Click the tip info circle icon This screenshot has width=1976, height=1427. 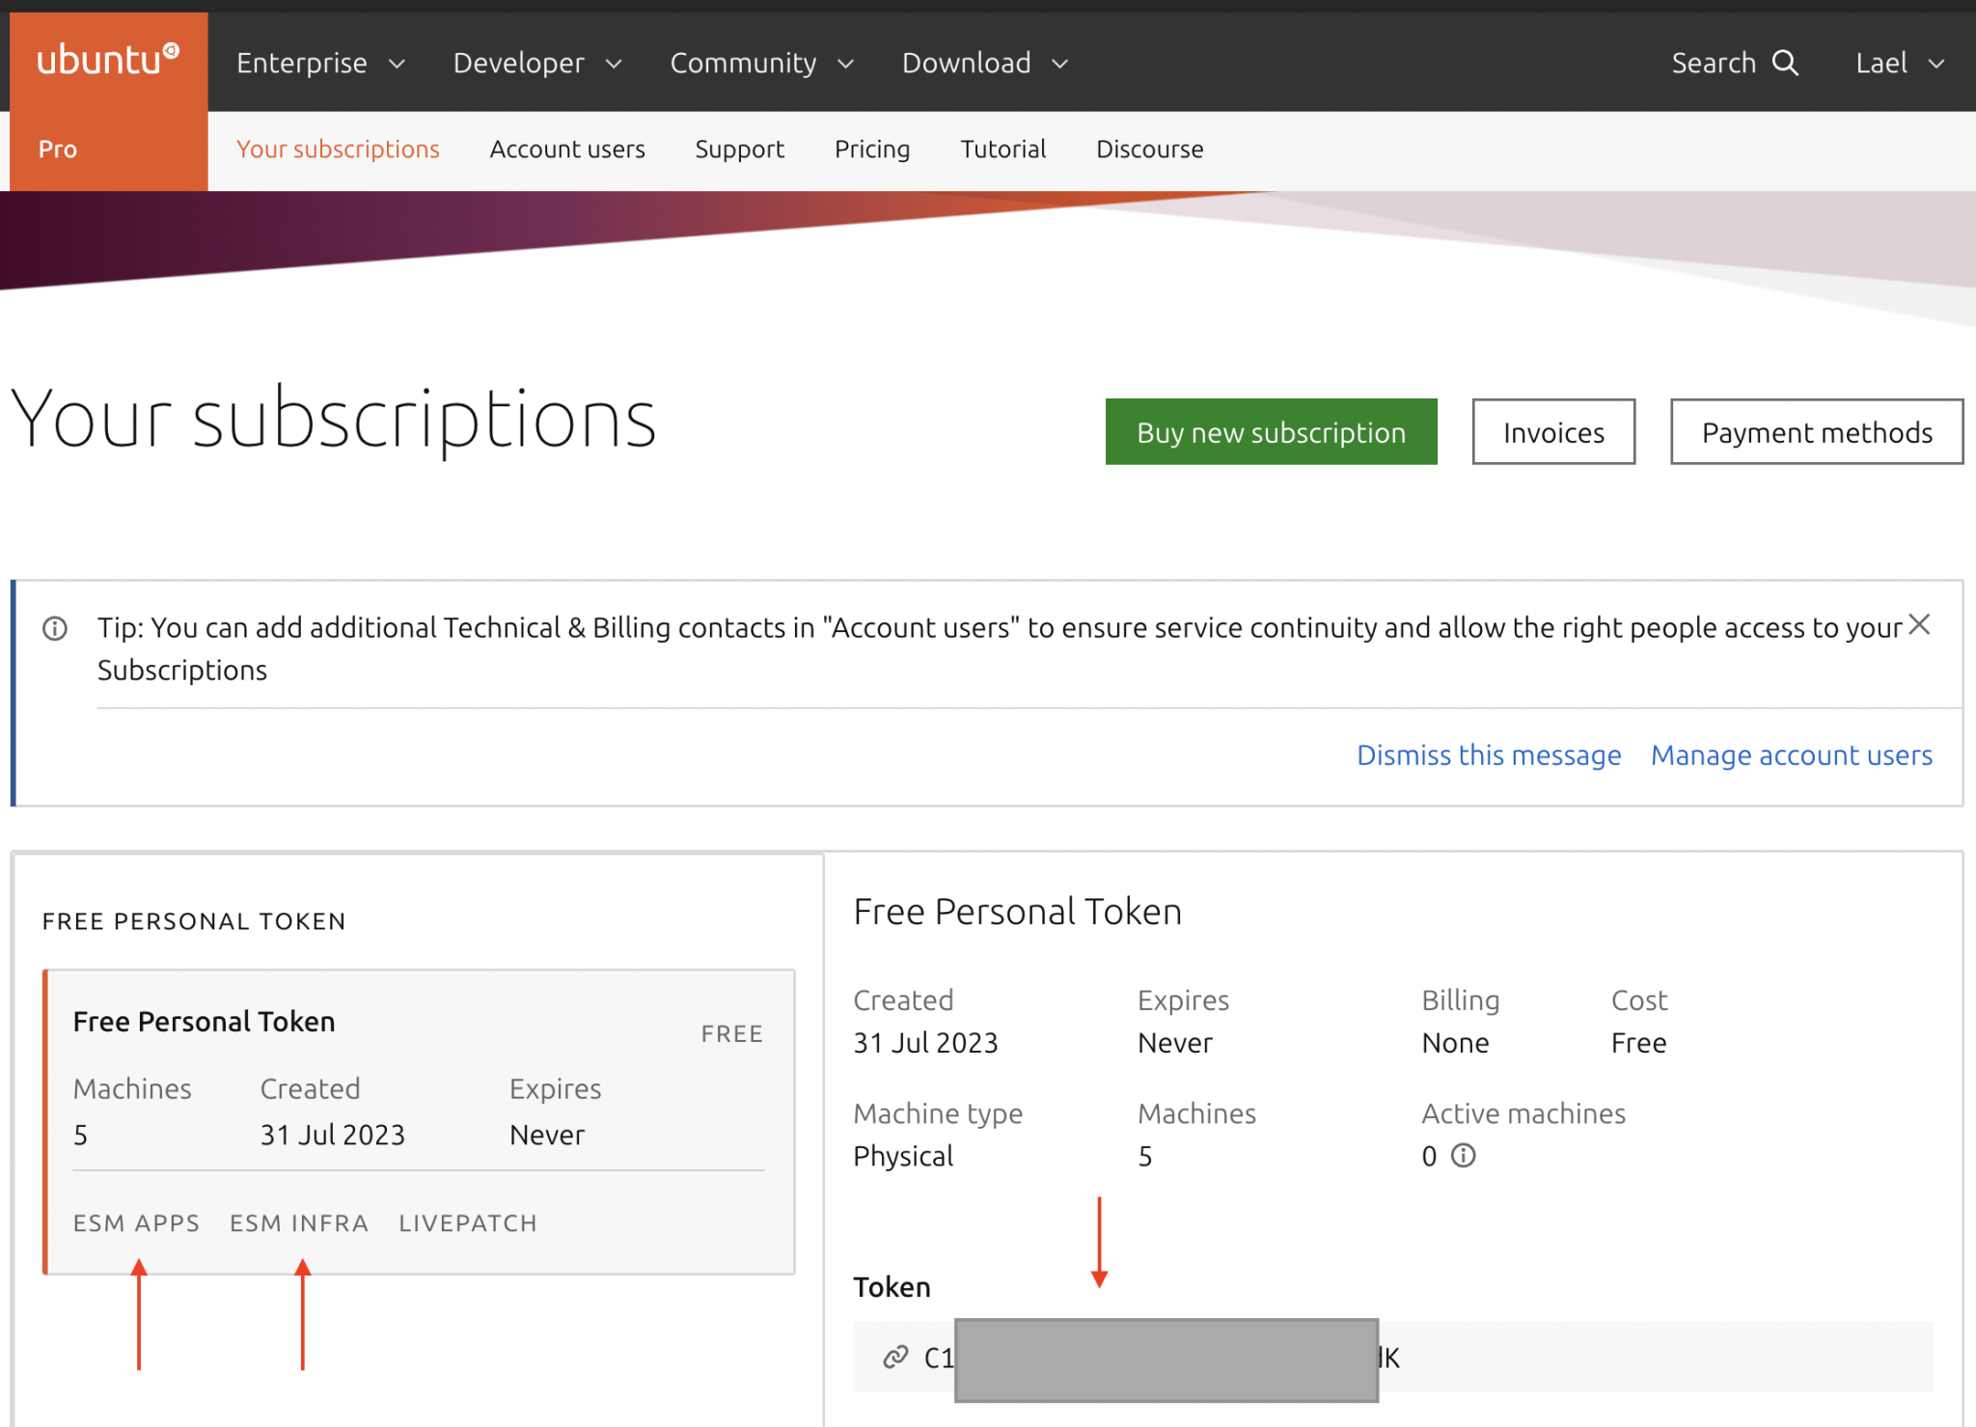(x=55, y=629)
